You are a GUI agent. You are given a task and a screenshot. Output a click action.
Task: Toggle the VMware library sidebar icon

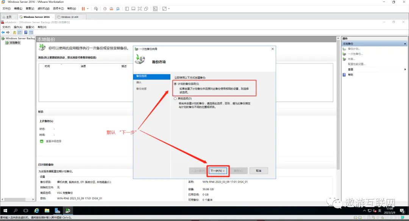127,9
